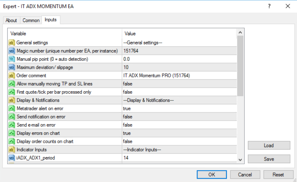
Task: Select false value for Display order counts on chart
Action: (x=128, y=141)
